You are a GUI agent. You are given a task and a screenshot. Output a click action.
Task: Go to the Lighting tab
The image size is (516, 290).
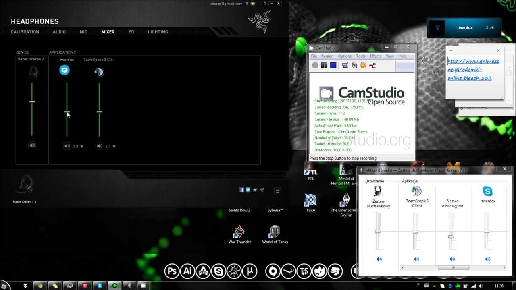(158, 32)
